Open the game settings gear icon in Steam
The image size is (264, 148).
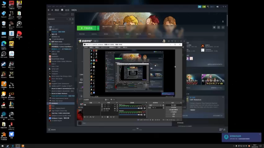[214, 27]
